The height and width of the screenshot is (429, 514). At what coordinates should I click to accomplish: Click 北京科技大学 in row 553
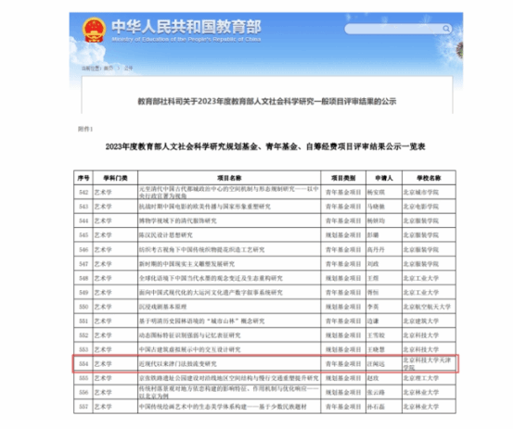(x=421, y=349)
